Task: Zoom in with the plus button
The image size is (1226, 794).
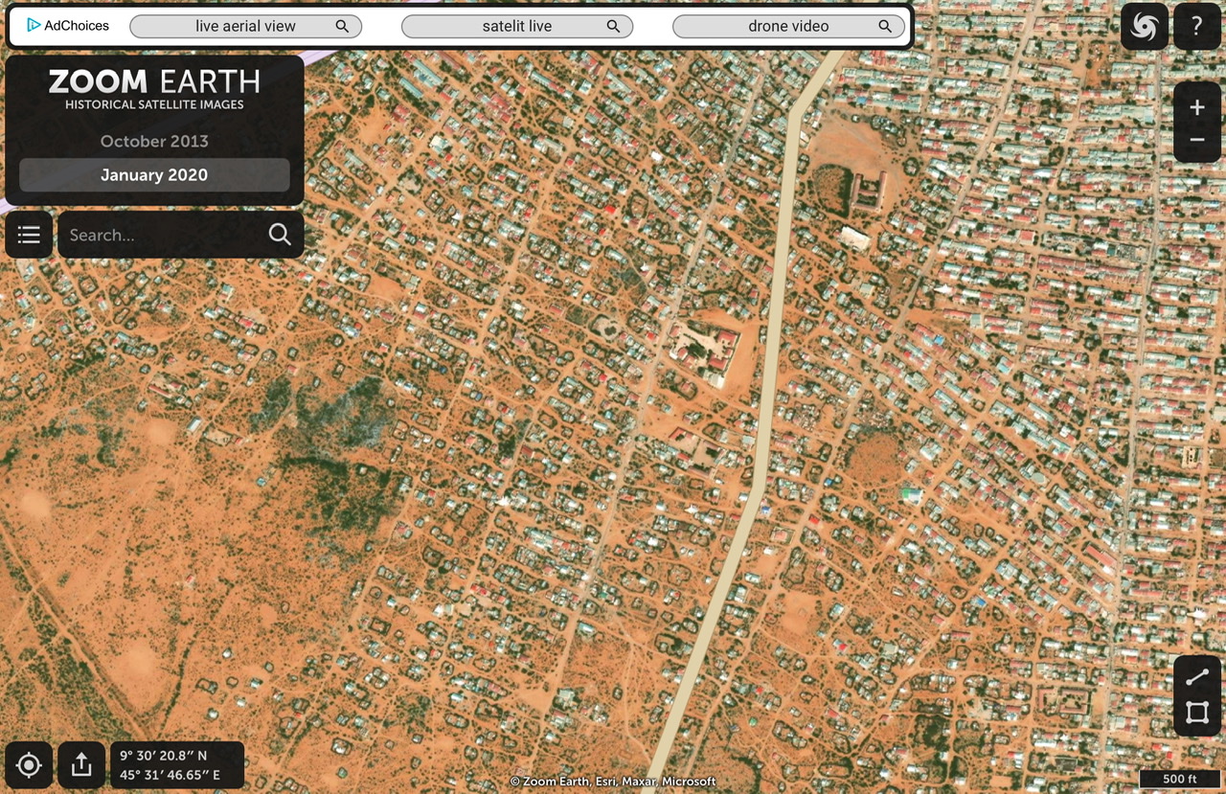Action: pos(1196,107)
